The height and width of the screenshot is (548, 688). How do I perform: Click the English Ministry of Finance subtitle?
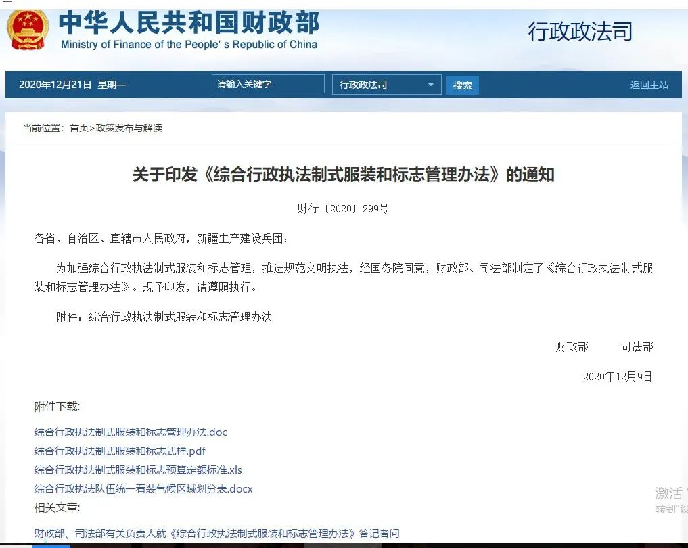coord(189,45)
